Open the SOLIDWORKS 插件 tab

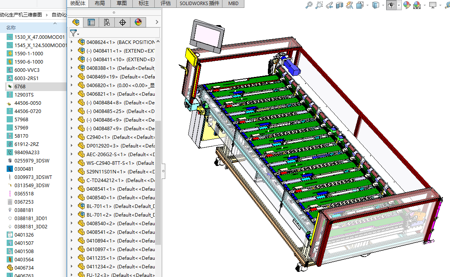[199, 4]
